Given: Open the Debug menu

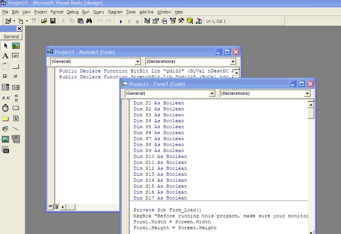Looking at the screenshot, I should (x=73, y=12).
